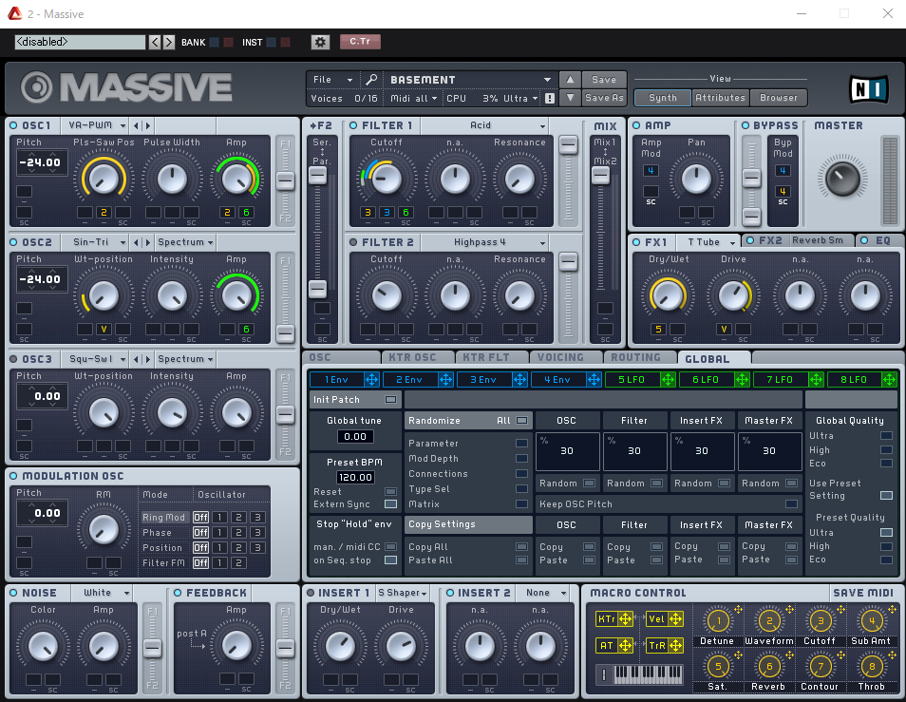Switch to the Browser view
This screenshot has height=702, width=906.
[x=779, y=98]
